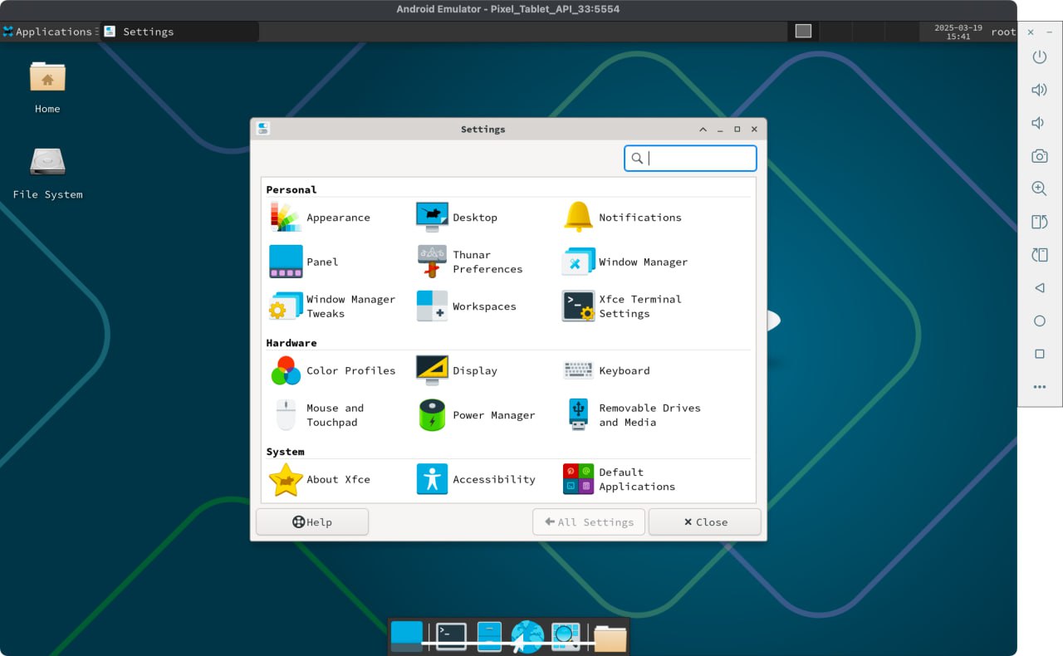
Task: Open Display settings
Action: click(x=432, y=370)
